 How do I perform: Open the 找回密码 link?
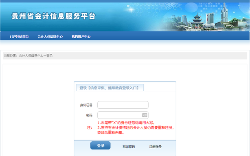coord(129,147)
